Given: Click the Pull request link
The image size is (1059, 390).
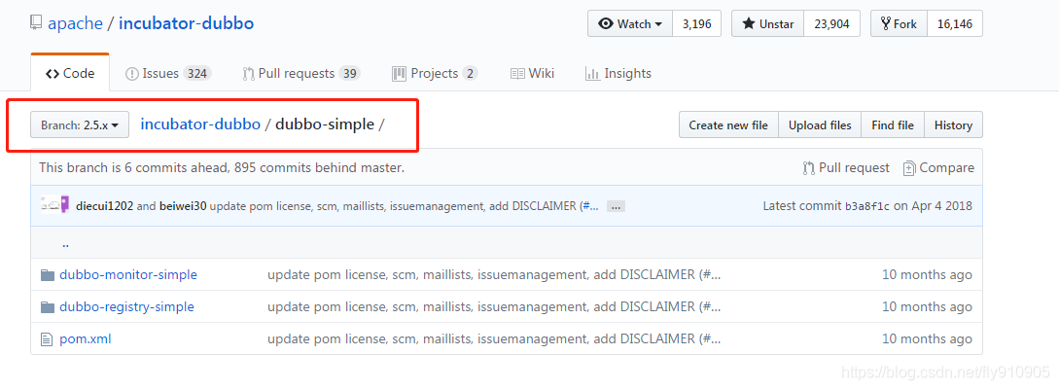Looking at the screenshot, I should tap(846, 167).
